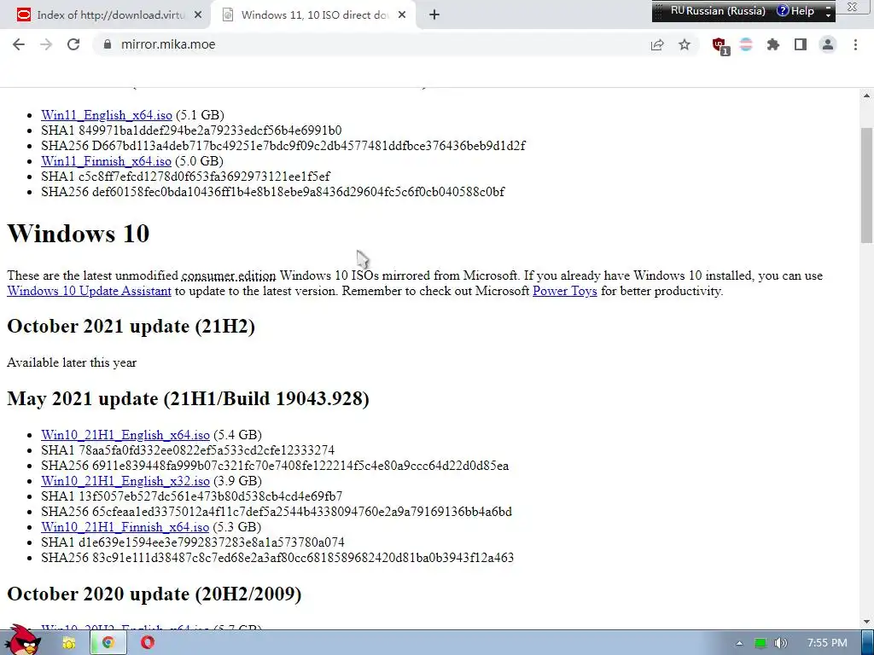
Task: Click the 7:55 PM clock
Action: [827, 643]
